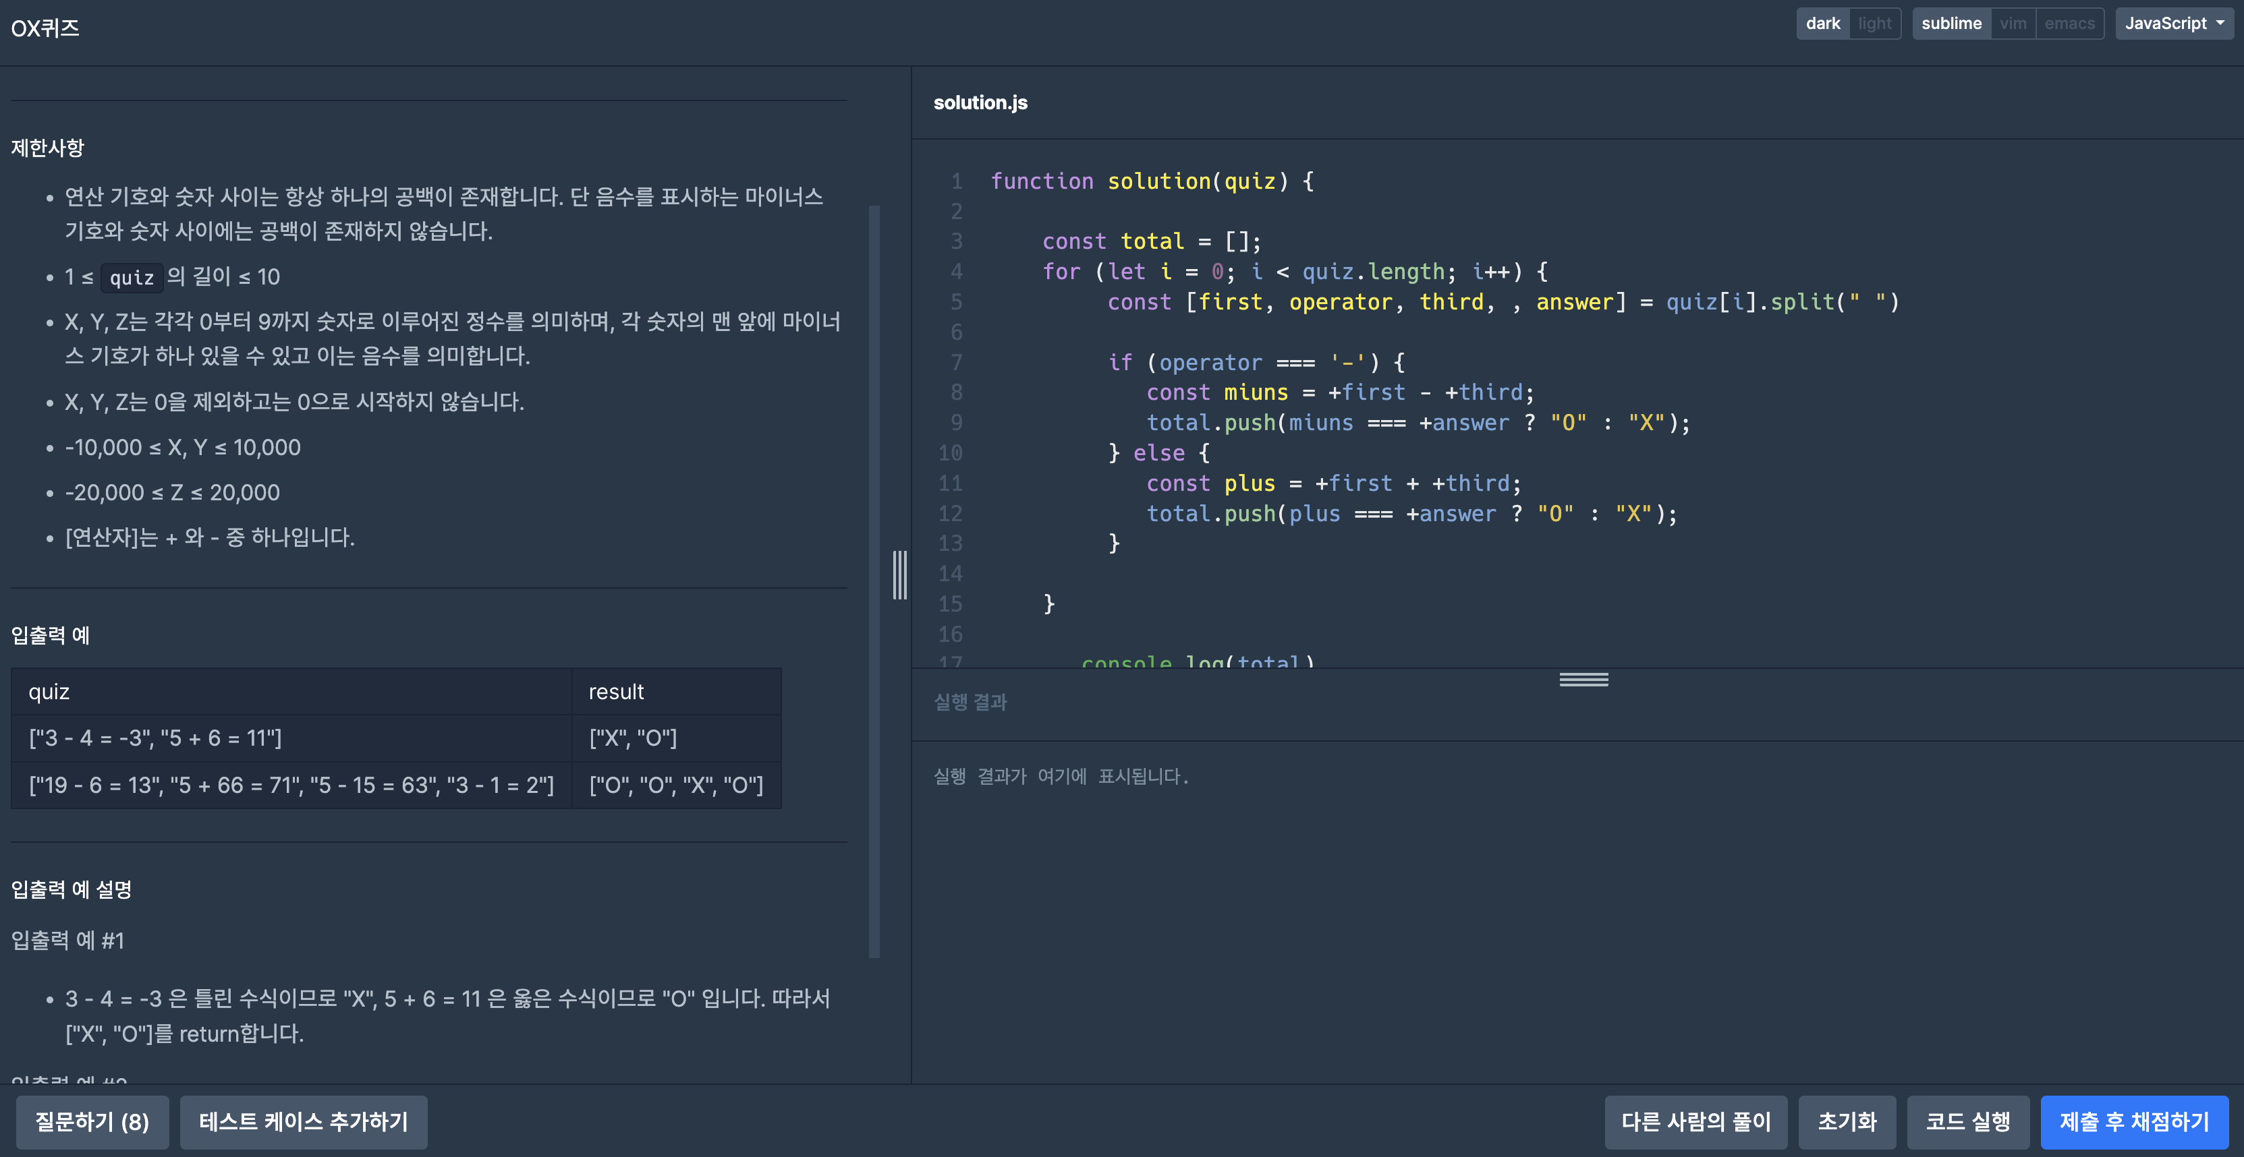Select emacs keymap mode
The width and height of the screenshot is (2244, 1157).
tap(2069, 24)
